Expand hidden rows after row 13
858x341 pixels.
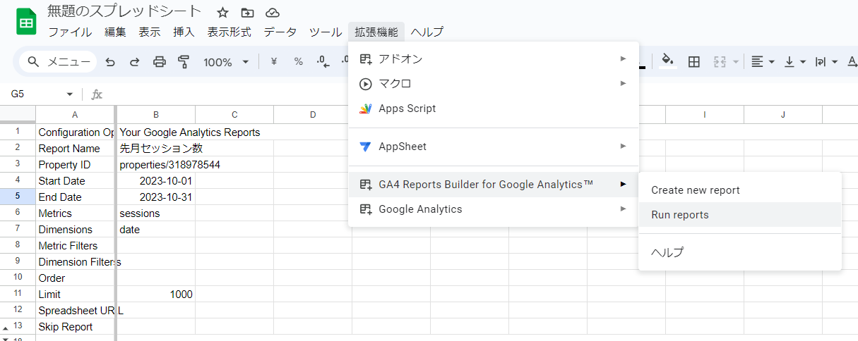[5, 328]
